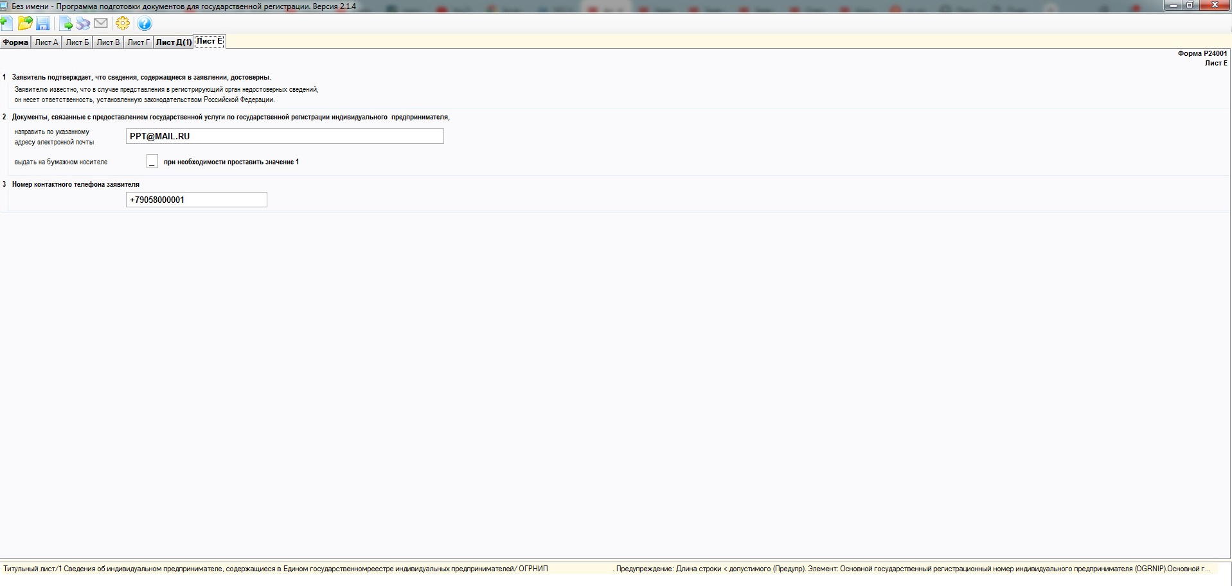Viewport: 1232px width, 586px height.
Task: Select the Лист В tab
Action: tap(108, 42)
